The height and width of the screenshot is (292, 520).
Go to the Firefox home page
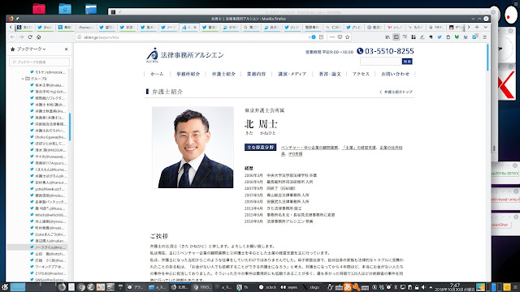click(x=39, y=37)
